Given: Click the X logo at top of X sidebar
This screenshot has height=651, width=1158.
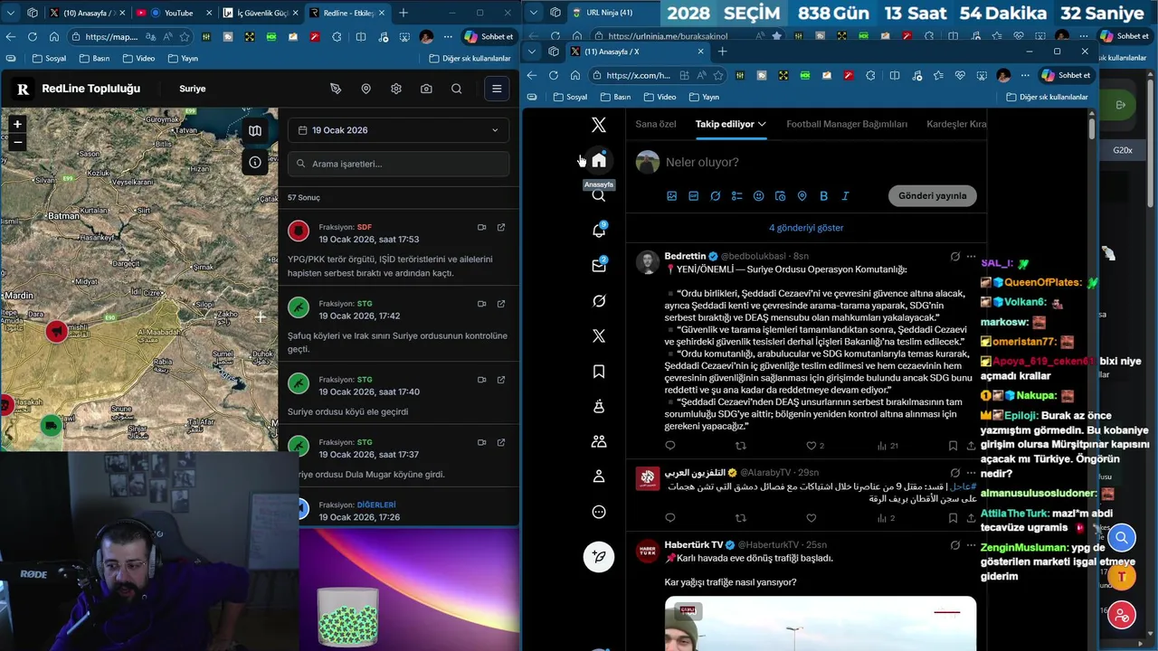Looking at the screenshot, I should [x=598, y=126].
